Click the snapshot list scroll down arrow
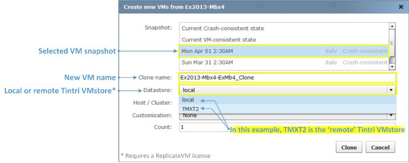 392,67
